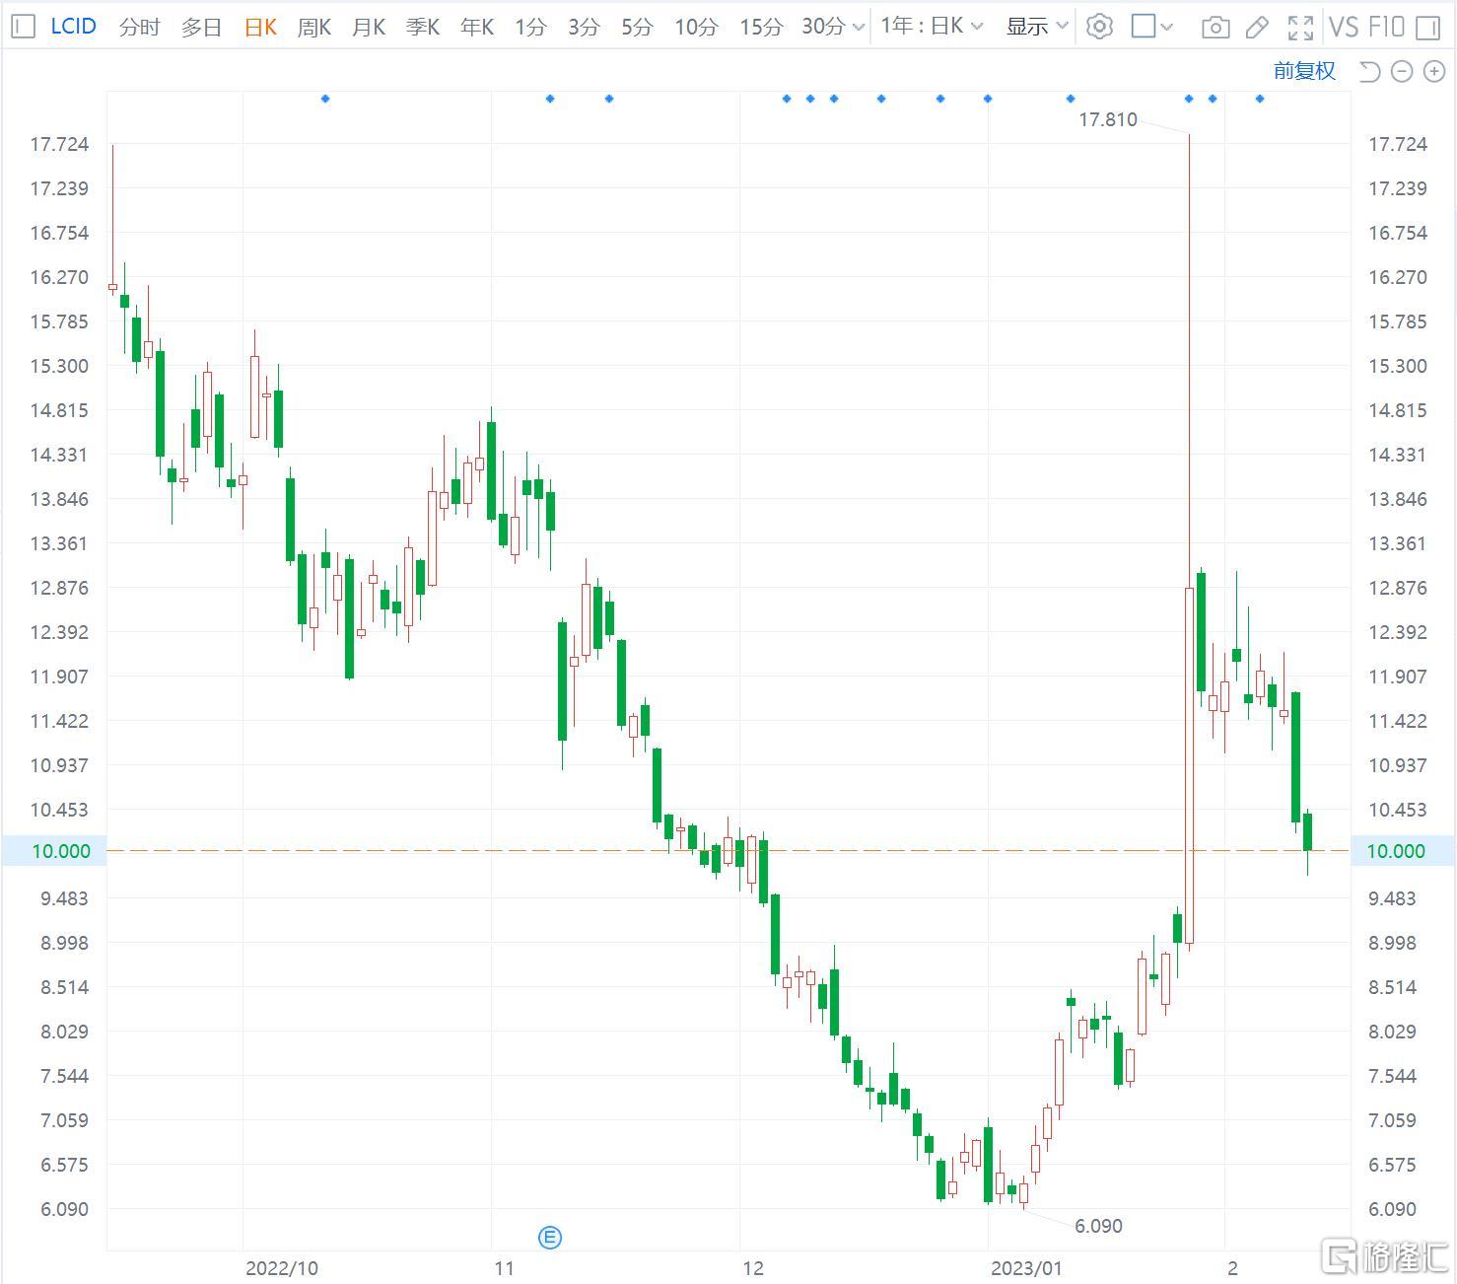The image size is (1457, 1284).
Task: Toggle 前复权 price adjustment
Action: (1304, 71)
